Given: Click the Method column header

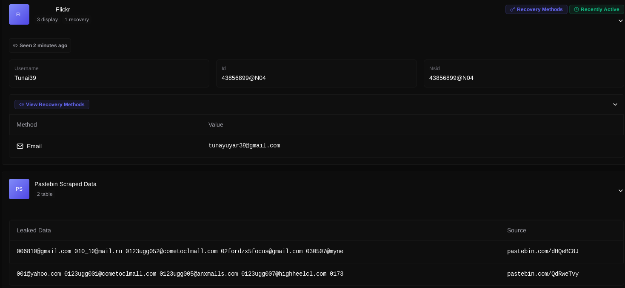Looking at the screenshot, I should pos(27,124).
